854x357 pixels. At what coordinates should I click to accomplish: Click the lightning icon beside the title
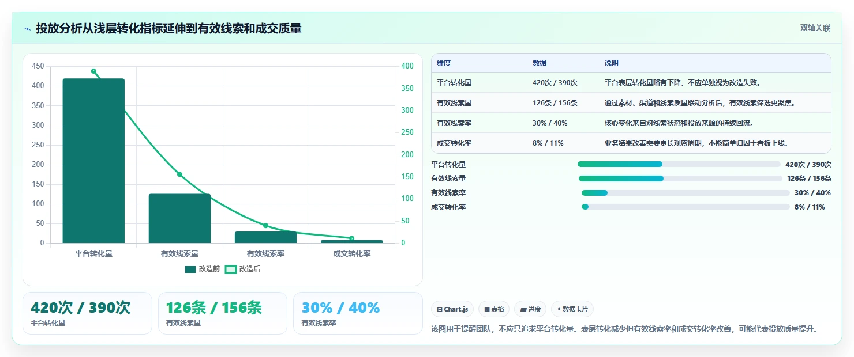coord(28,29)
